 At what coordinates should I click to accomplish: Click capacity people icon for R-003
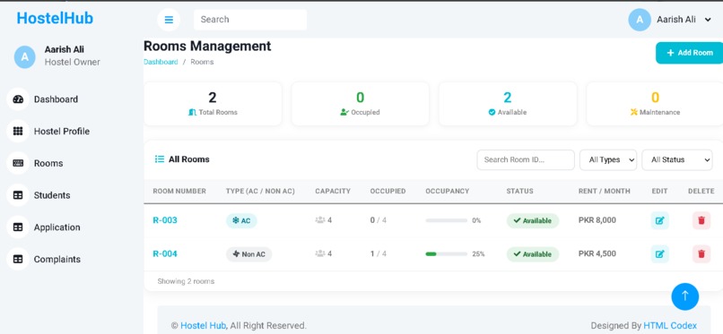pos(320,220)
